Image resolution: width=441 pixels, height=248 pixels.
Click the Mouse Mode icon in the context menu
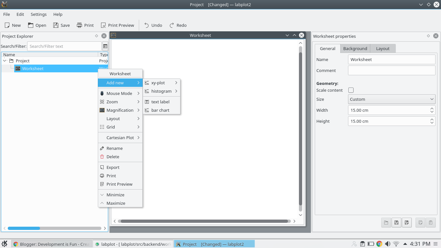tap(102, 93)
